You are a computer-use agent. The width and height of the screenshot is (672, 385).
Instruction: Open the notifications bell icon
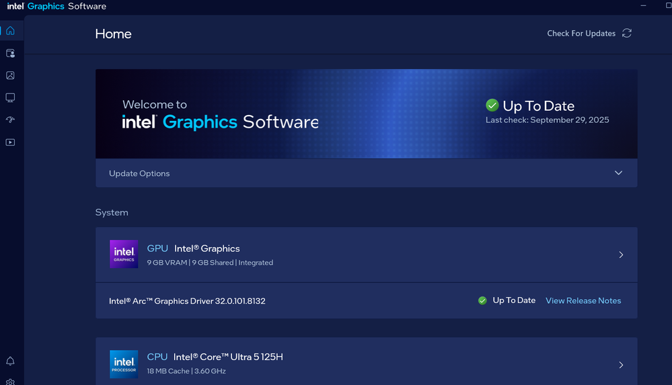(10, 361)
